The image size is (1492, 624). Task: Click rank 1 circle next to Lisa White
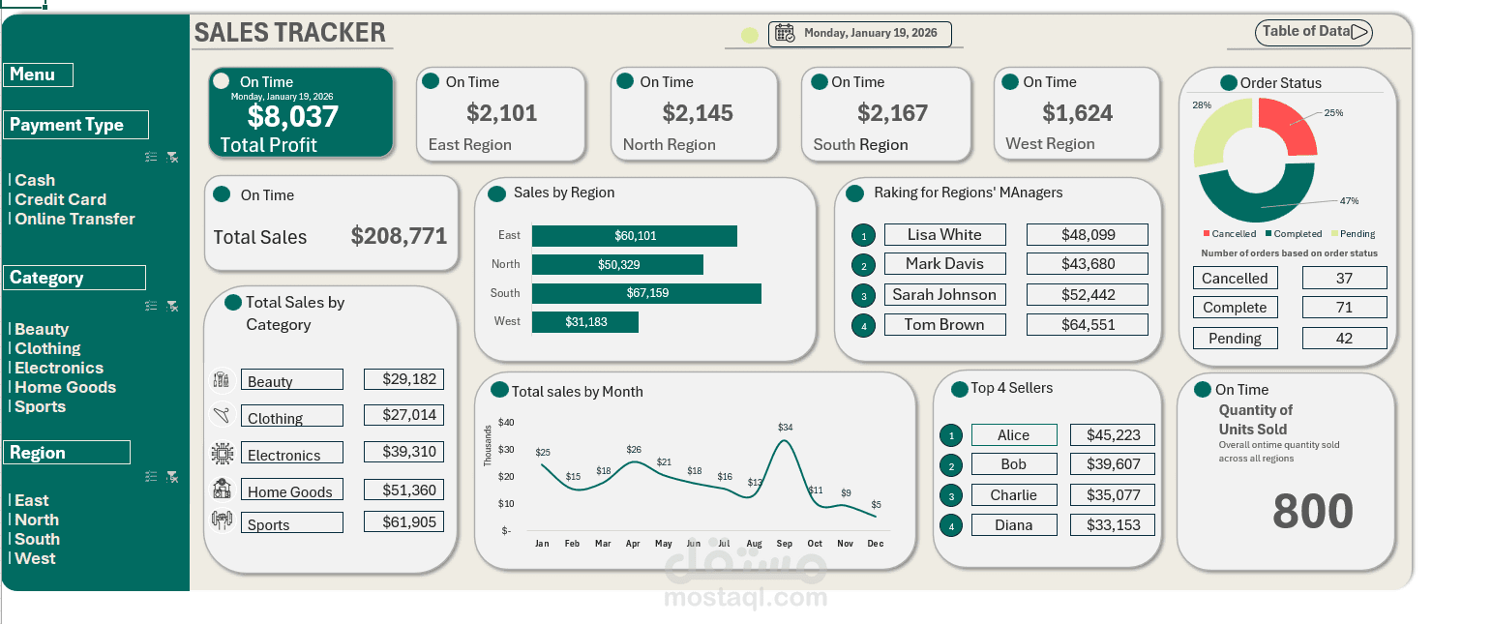tap(864, 235)
